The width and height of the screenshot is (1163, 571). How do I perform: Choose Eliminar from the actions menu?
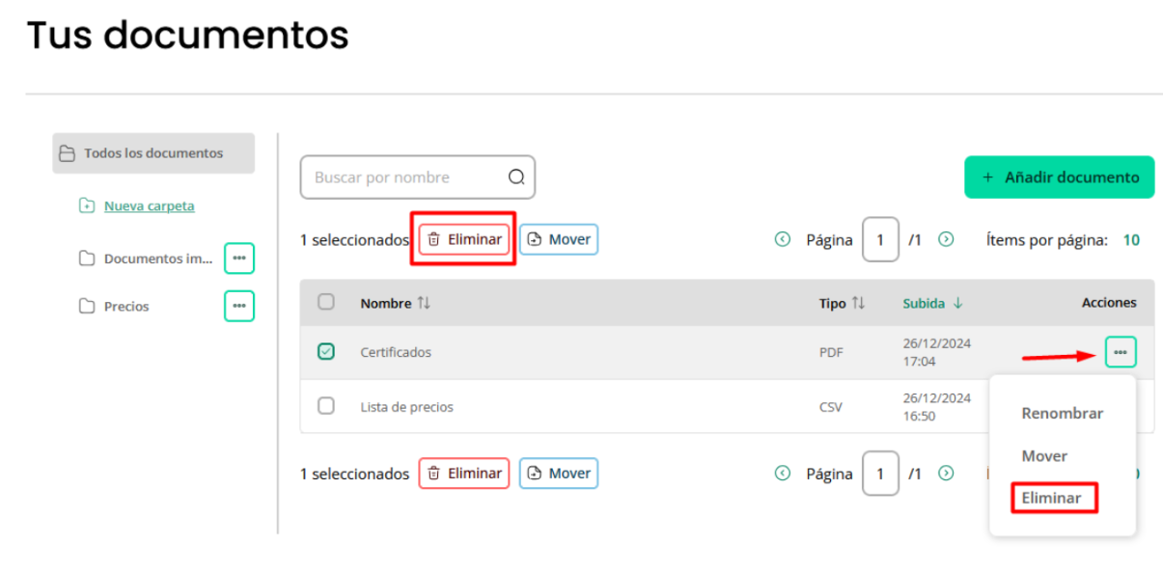[1054, 499]
